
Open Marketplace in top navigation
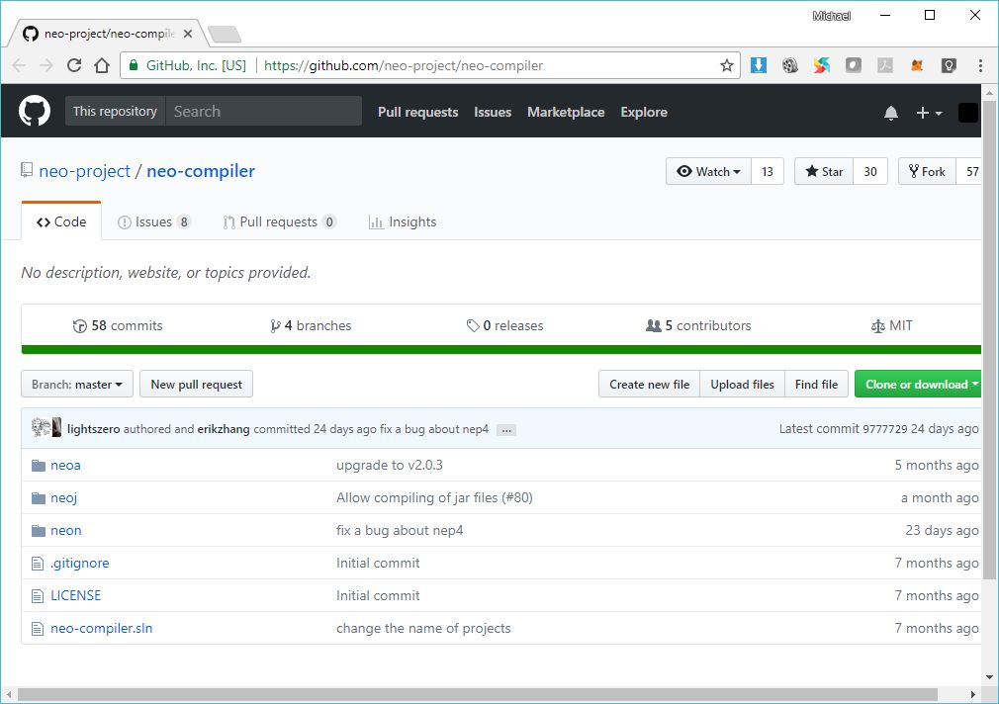(x=566, y=112)
